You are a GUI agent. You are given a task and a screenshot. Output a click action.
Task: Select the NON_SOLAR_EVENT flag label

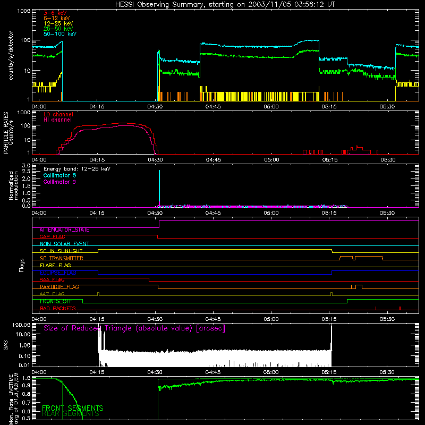coord(64,244)
